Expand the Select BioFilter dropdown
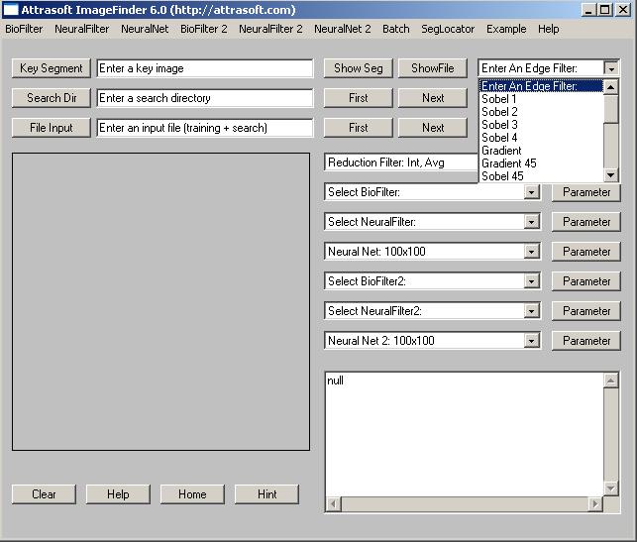Screen dimensions: 637x542 [532, 192]
